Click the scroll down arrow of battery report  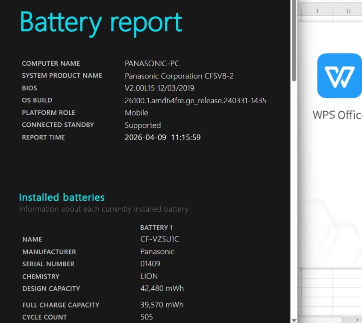(x=294, y=320)
